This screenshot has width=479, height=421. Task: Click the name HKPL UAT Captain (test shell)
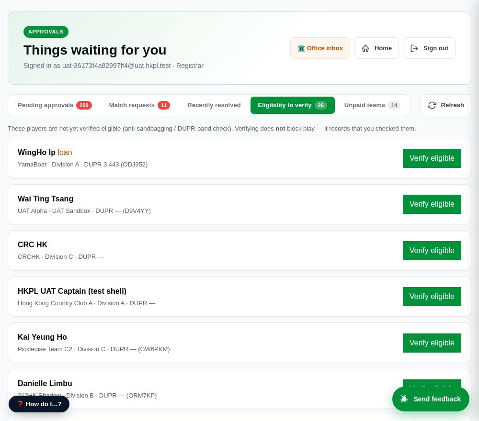coord(72,291)
